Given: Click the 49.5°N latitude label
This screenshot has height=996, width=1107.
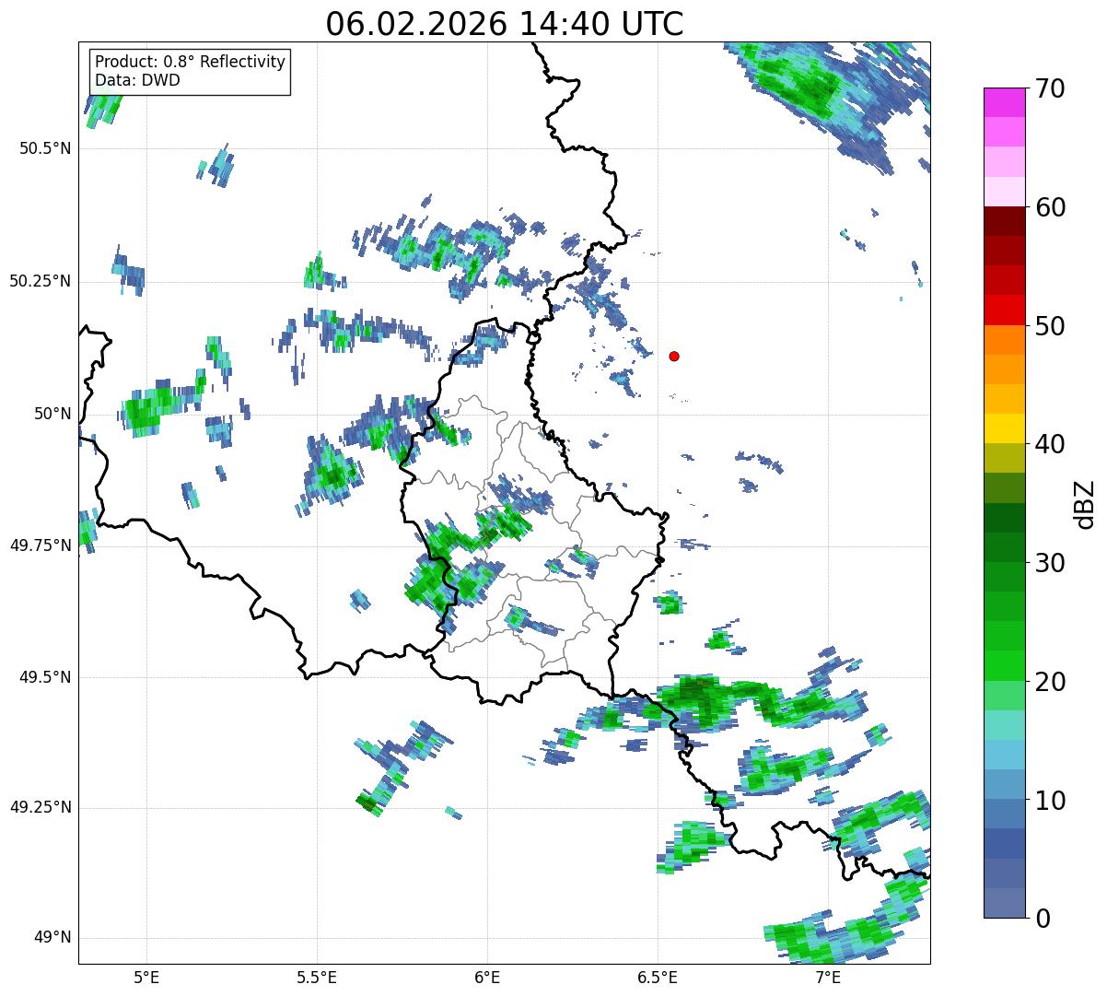Looking at the screenshot, I should click(x=45, y=677).
